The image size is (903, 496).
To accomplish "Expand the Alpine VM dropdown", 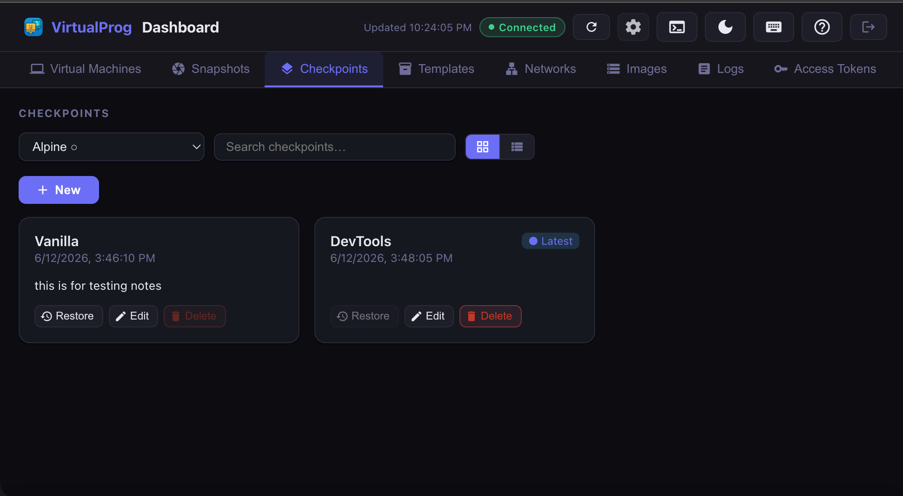I will 112,147.
